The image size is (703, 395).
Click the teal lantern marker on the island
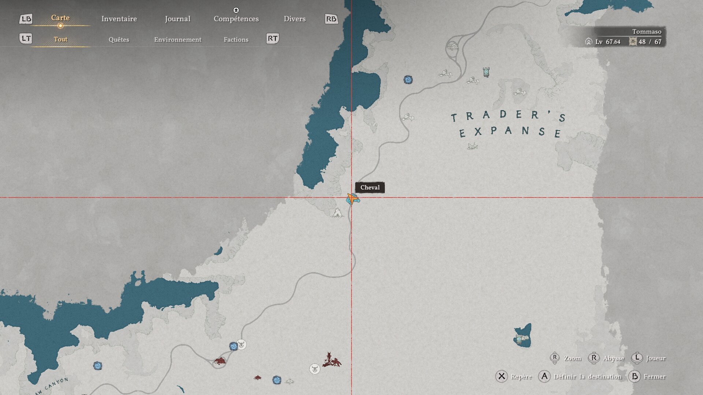tap(519, 339)
